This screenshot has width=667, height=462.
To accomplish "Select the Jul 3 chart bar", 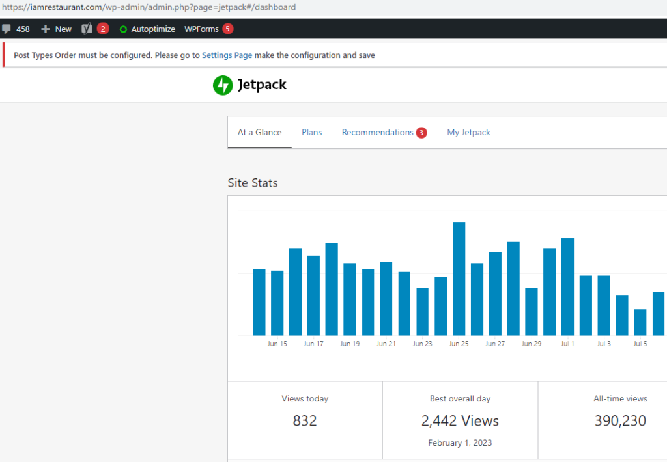I will (x=604, y=306).
